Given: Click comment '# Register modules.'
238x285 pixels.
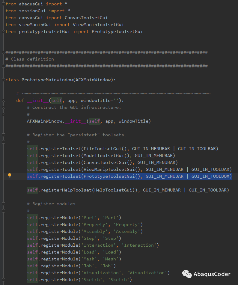Looking at the screenshot, I should (x=52, y=204).
